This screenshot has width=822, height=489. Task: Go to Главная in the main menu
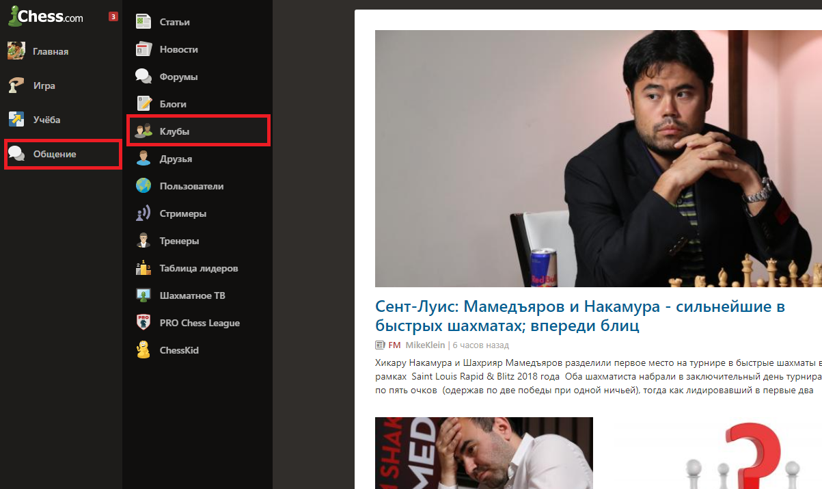tap(51, 51)
